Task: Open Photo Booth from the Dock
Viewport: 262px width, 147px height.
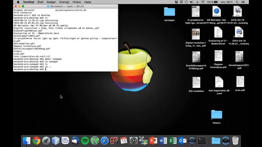Action: click(x=114, y=140)
